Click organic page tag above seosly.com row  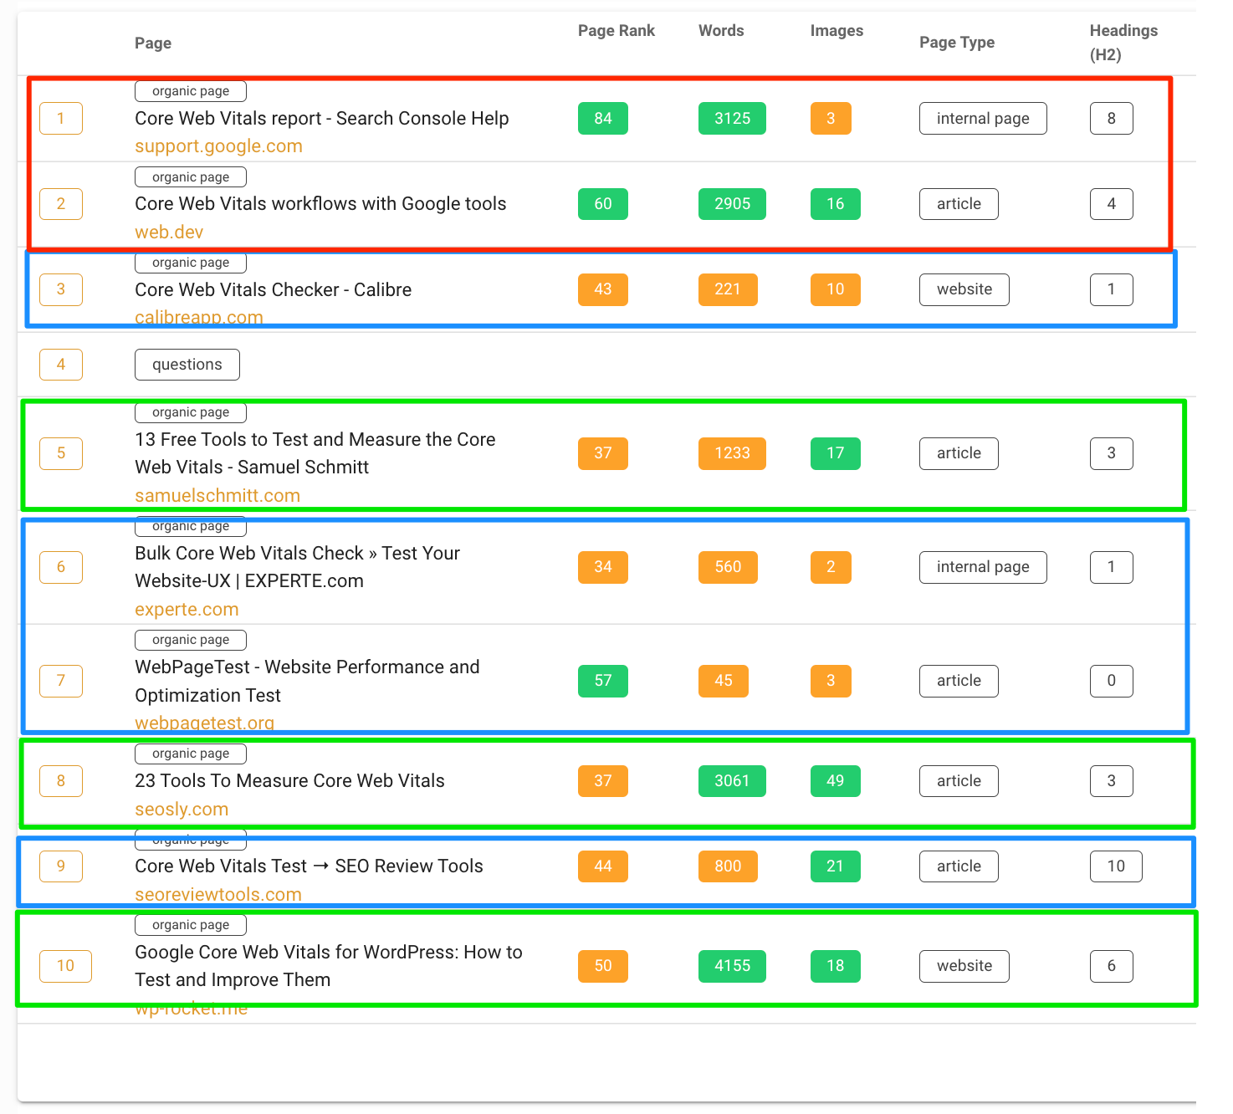pos(191,754)
